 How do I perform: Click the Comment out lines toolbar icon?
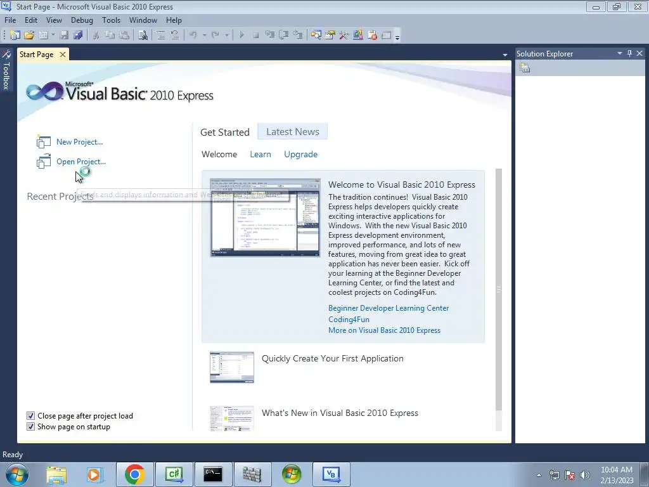pyautogui.click(x=161, y=36)
